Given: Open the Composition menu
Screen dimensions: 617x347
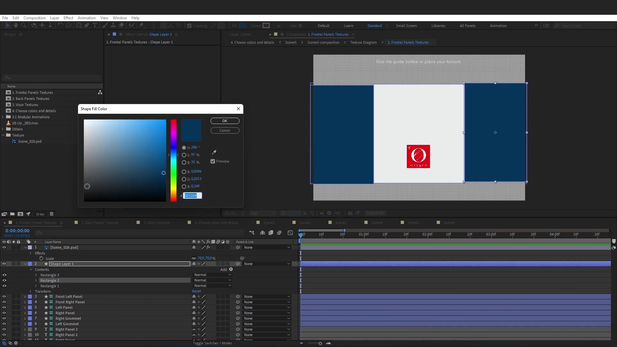Looking at the screenshot, I should (34, 18).
